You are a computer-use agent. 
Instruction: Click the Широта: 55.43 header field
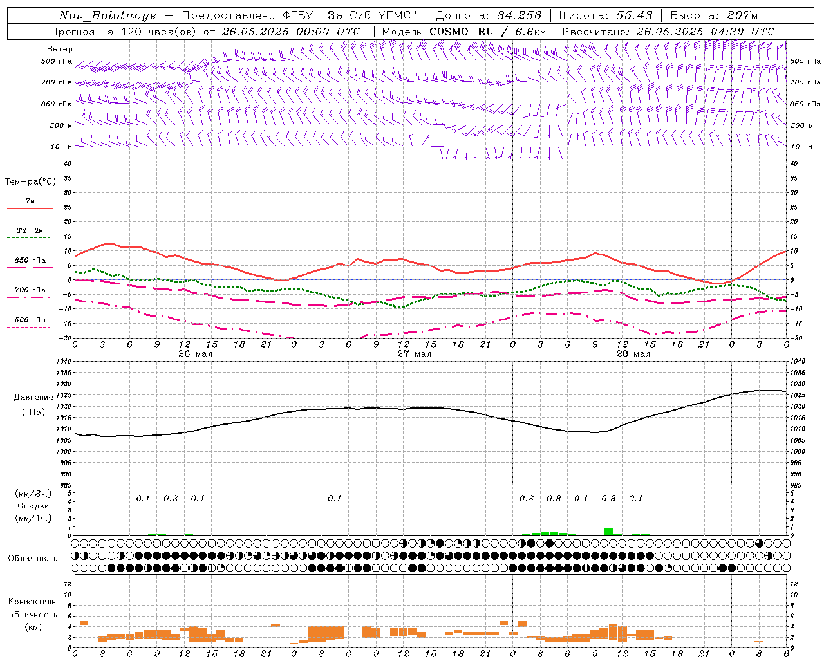(606, 15)
